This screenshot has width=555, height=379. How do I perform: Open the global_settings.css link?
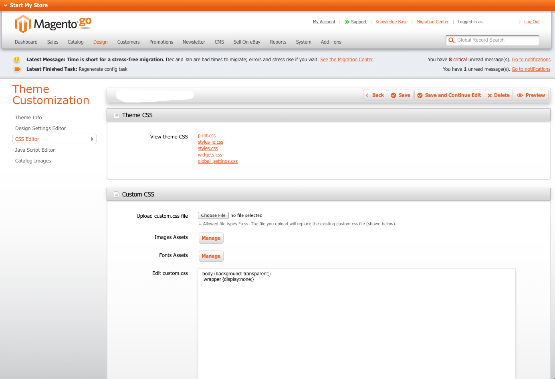[x=218, y=161]
